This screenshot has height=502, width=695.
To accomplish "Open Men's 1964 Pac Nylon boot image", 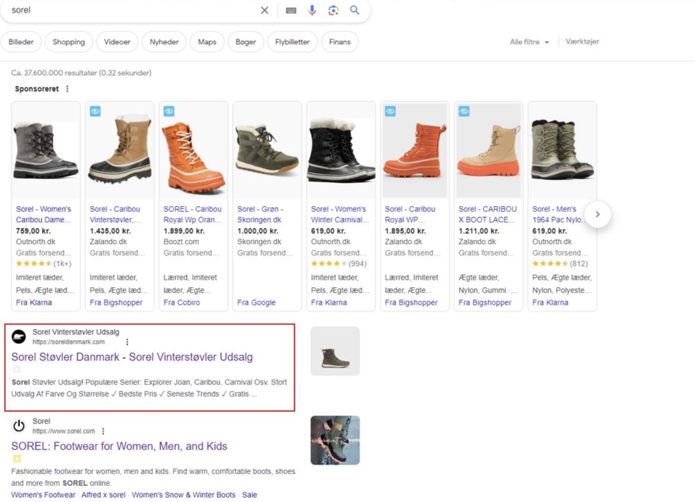I will (x=562, y=151).
